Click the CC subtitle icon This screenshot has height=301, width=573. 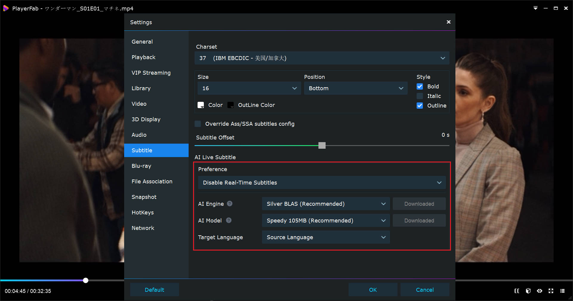coord(517,291)
